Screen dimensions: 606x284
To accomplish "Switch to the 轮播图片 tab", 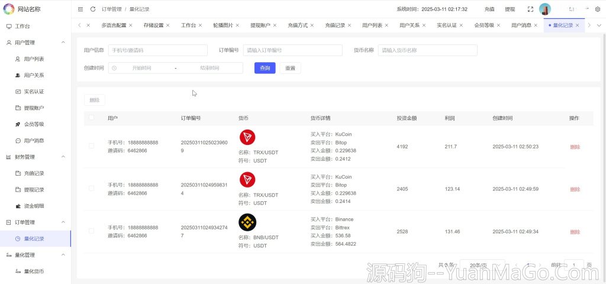I will click(223, 25).
